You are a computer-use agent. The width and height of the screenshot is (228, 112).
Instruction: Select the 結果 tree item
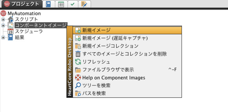[x=19, y=37]
